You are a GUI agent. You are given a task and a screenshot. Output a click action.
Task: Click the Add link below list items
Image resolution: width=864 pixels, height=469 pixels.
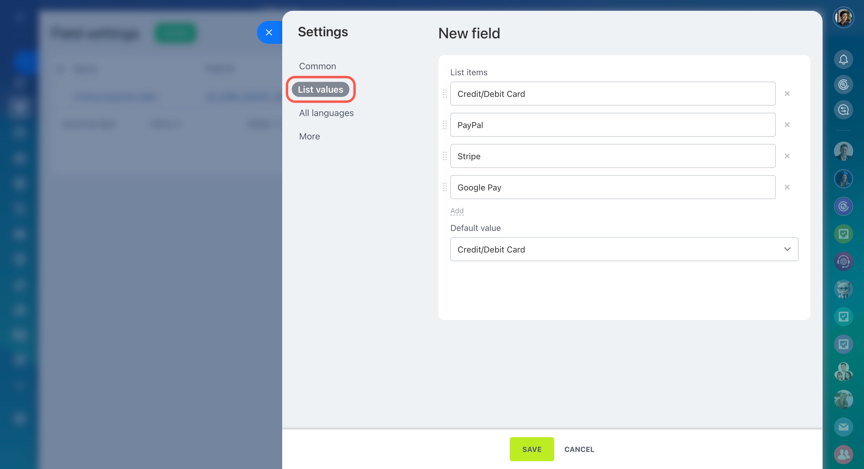click(x=457, y=211)
